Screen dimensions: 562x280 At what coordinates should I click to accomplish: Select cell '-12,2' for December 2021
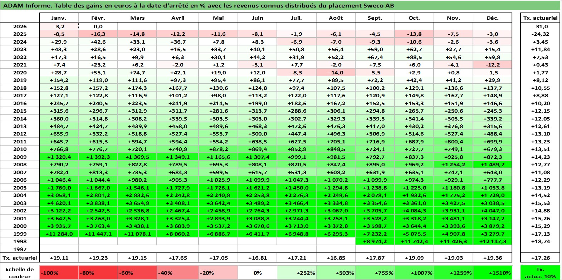click(493, 65)
